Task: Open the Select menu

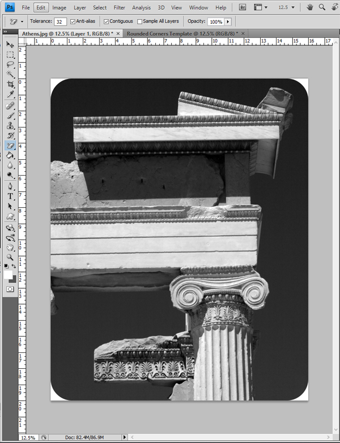Action: tap(100, 7)
